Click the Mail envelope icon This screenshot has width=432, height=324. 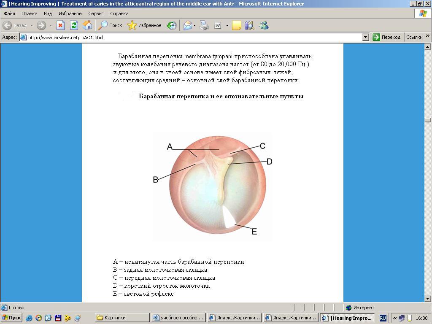(188, 25)
